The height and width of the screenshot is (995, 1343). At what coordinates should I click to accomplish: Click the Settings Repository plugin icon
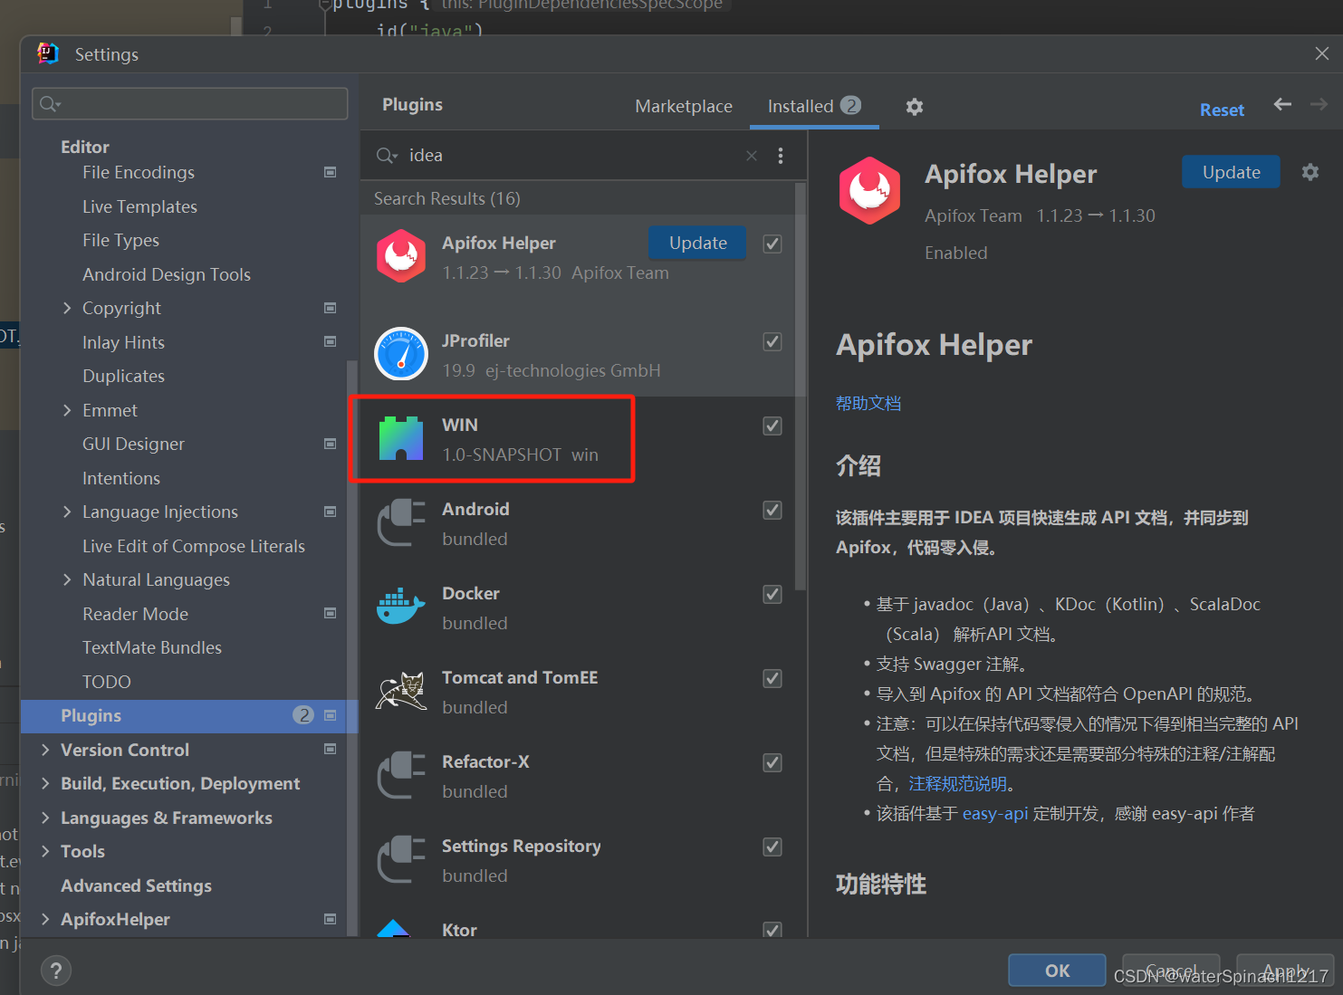coord(401,859)
